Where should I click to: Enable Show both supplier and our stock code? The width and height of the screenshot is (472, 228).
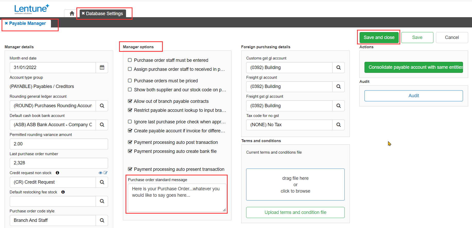(130, 90)
